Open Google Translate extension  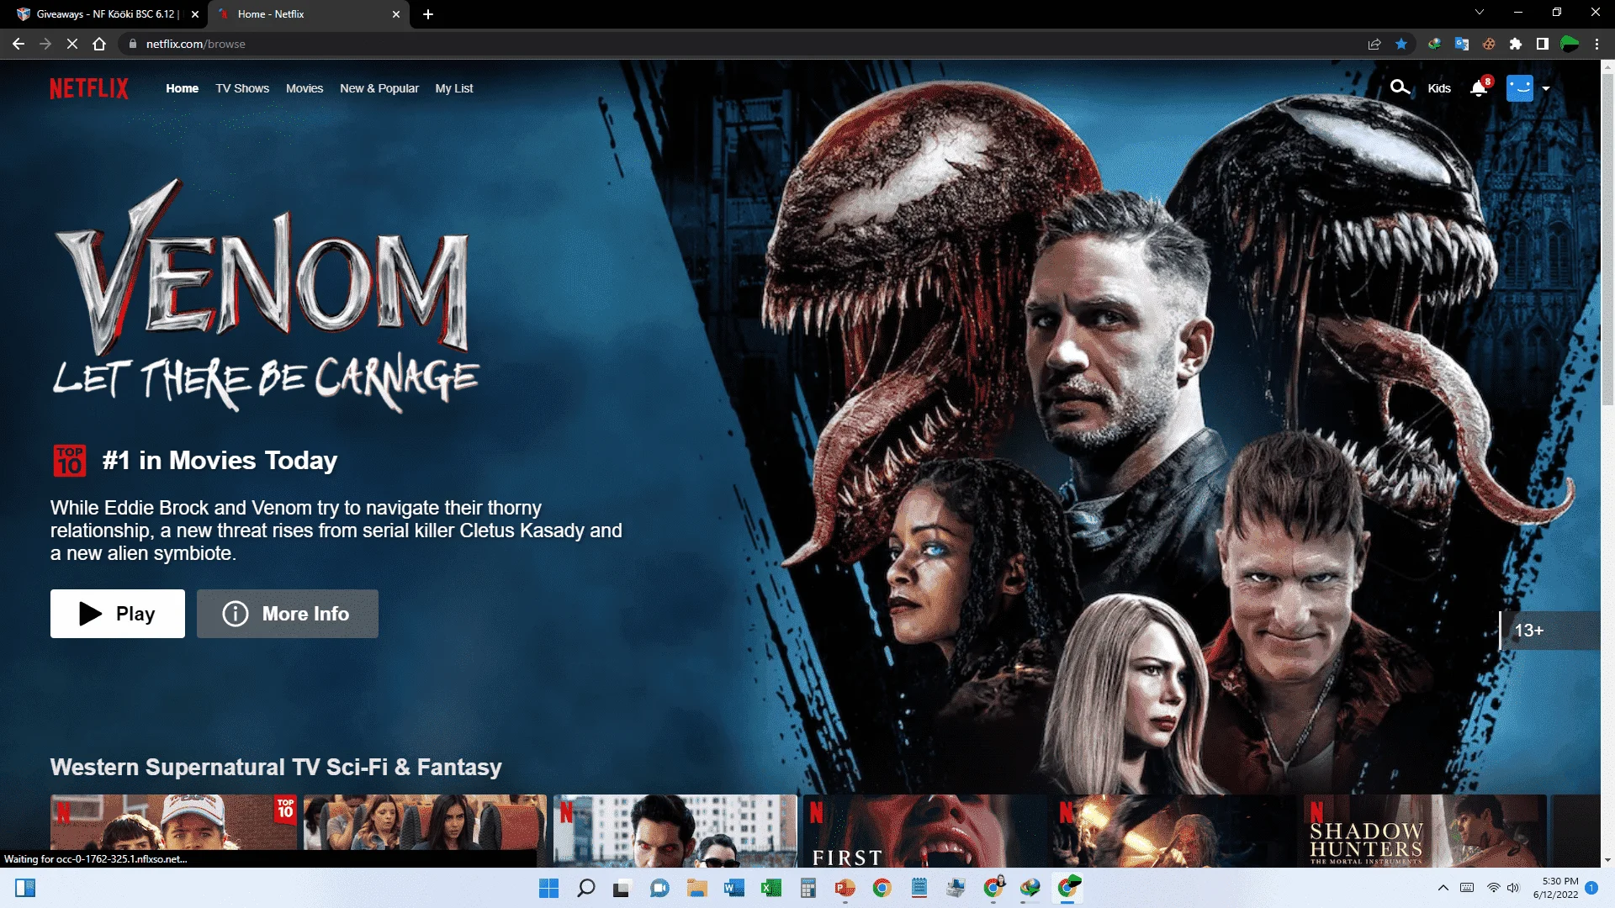1462,44
